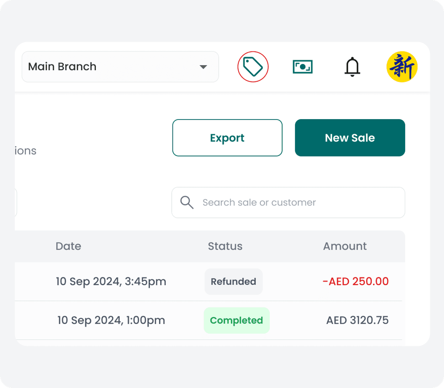This screenshot has width=444, height=388.
Task: Click the search sale or customer field
Action: click(x=288, y=202)
